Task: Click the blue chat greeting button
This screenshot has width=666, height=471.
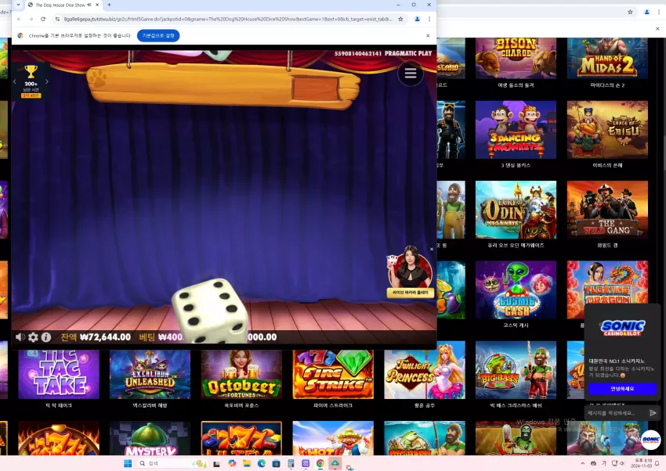Action: click(622, 389)
